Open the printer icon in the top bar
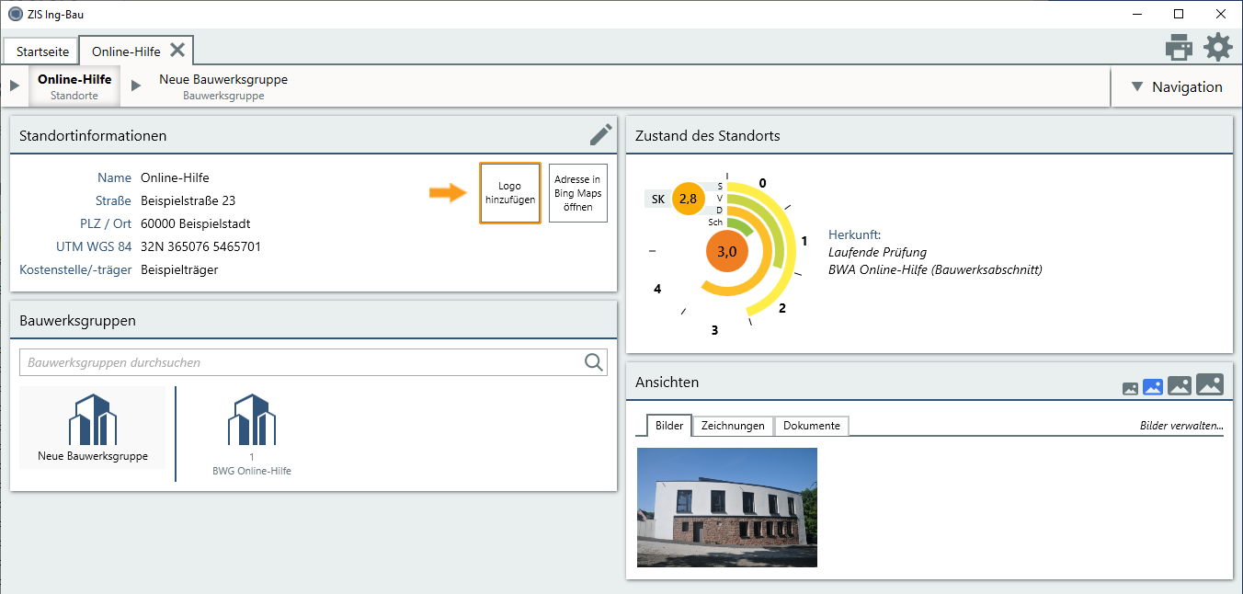This screenshot has width=1243, height=594. [x=1179, y=47]
